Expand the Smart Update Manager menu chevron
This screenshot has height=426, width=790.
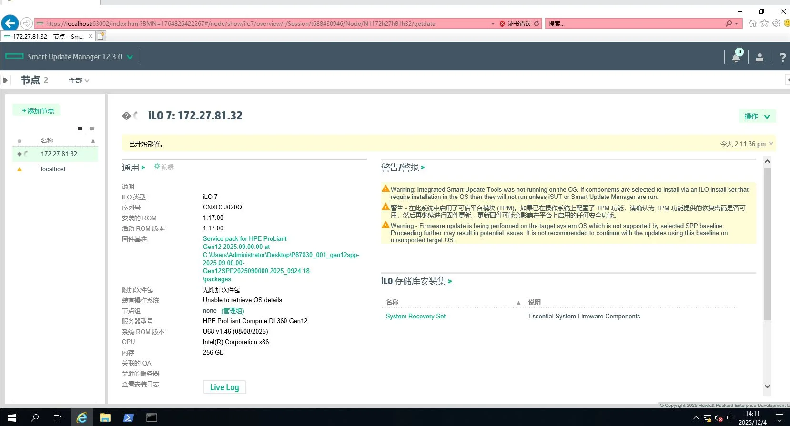[x=130, y=57]
